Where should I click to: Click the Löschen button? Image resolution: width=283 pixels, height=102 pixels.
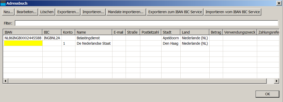(x=47, y=12)
